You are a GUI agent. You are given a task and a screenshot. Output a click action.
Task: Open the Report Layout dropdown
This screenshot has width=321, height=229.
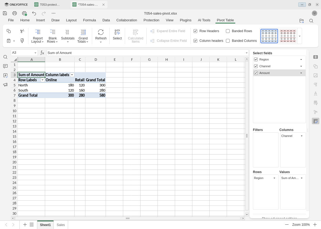click(38, 36)
